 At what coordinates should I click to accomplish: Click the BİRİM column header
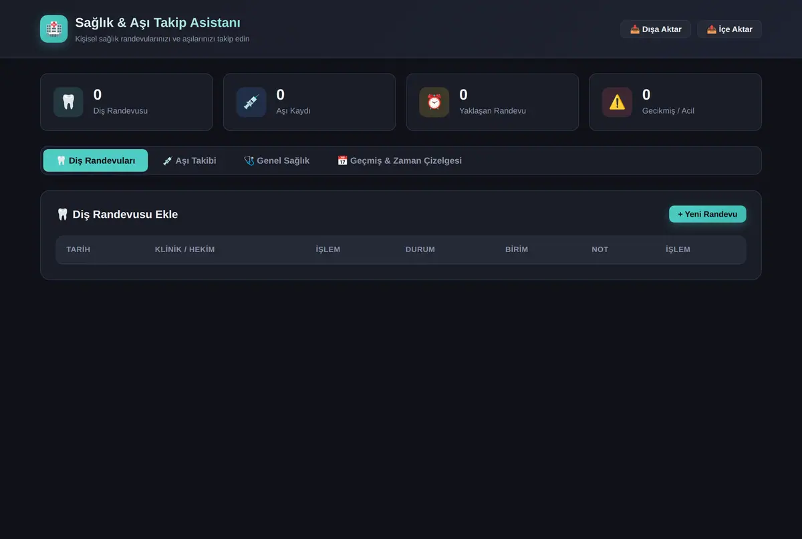[x=517, y=249]
